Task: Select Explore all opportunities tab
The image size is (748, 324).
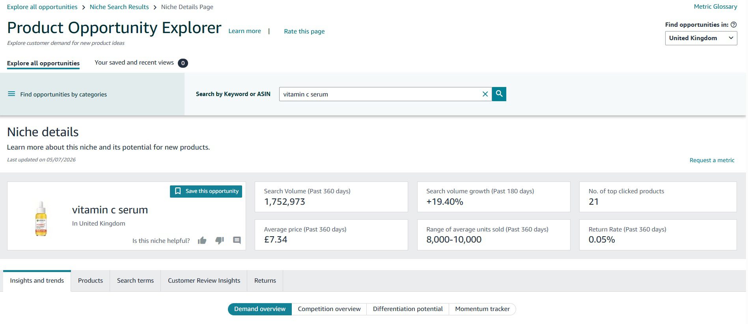Action: tap(43, 63)
